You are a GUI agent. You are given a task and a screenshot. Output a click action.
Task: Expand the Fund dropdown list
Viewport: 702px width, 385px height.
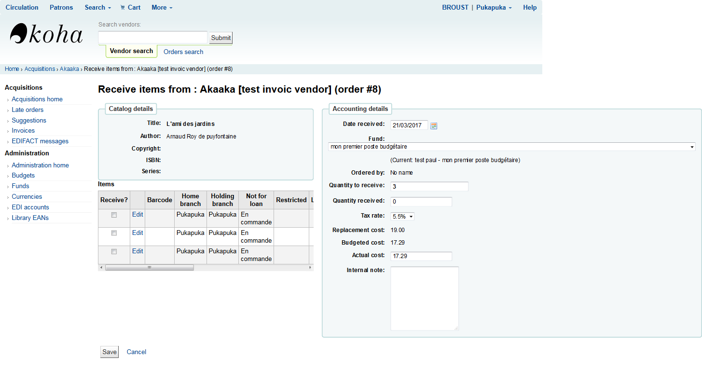(511, 147)
